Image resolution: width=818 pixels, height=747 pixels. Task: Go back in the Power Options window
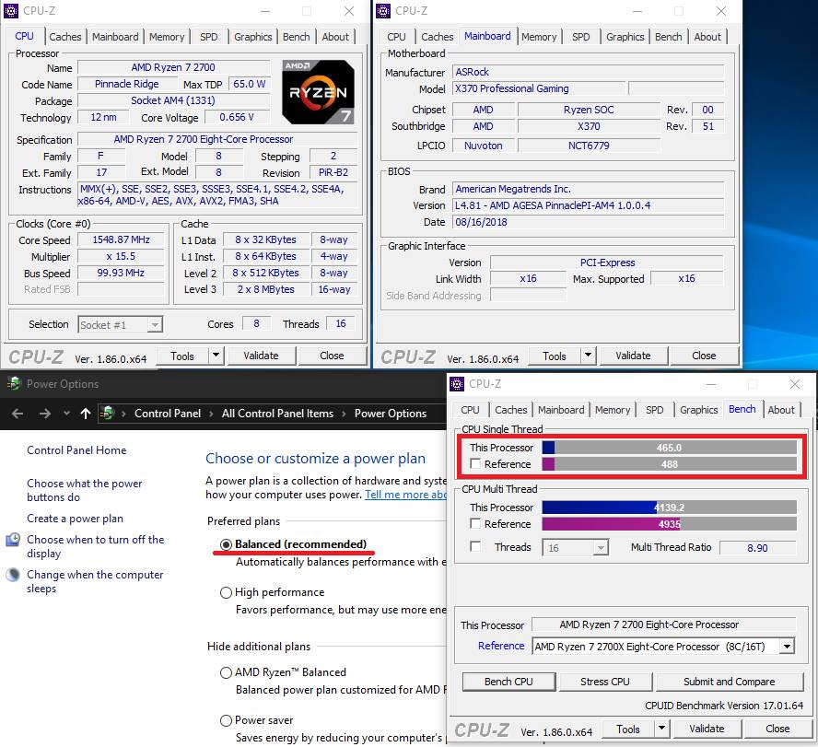click(18, 414)
